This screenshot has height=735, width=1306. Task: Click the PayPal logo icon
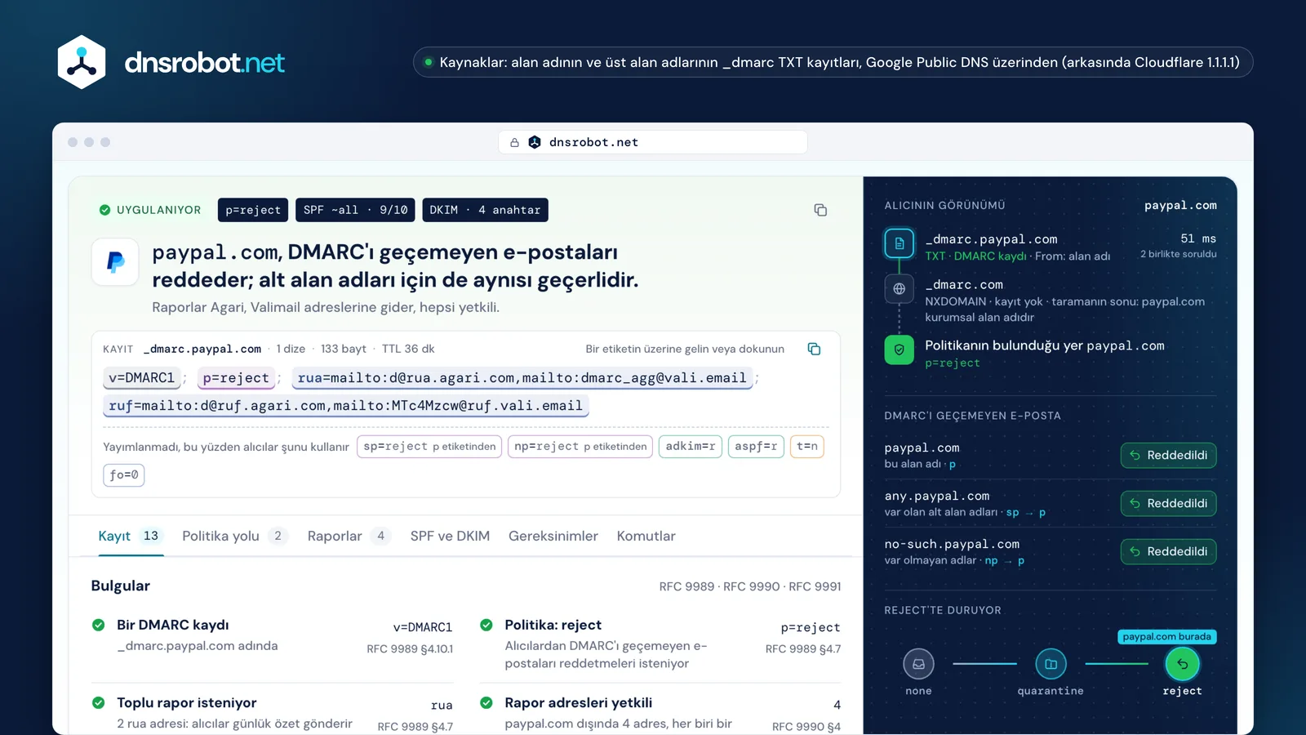coord(115,261)
